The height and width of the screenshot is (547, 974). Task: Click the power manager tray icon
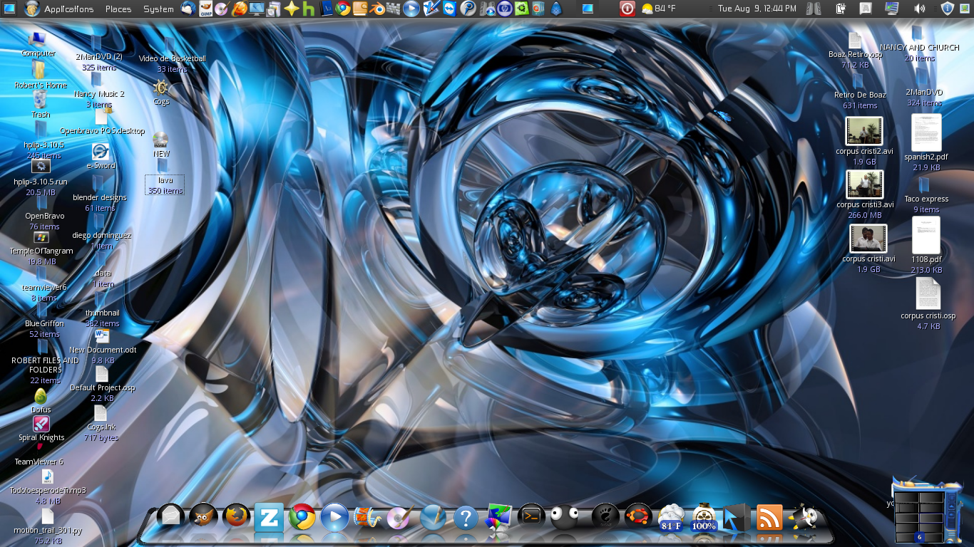point(841,9)
